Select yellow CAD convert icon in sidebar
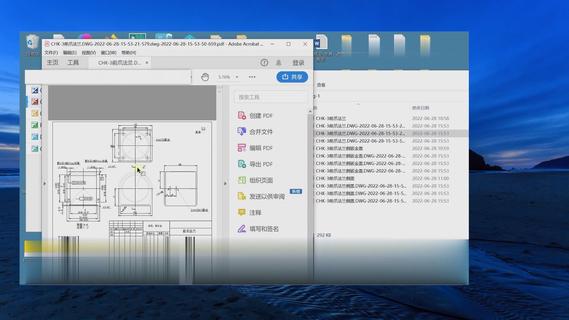This screenshot has width=569, height=320. coord(35,113)
